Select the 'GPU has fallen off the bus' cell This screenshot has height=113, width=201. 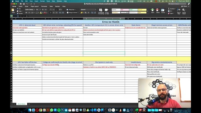click(27, 62)
